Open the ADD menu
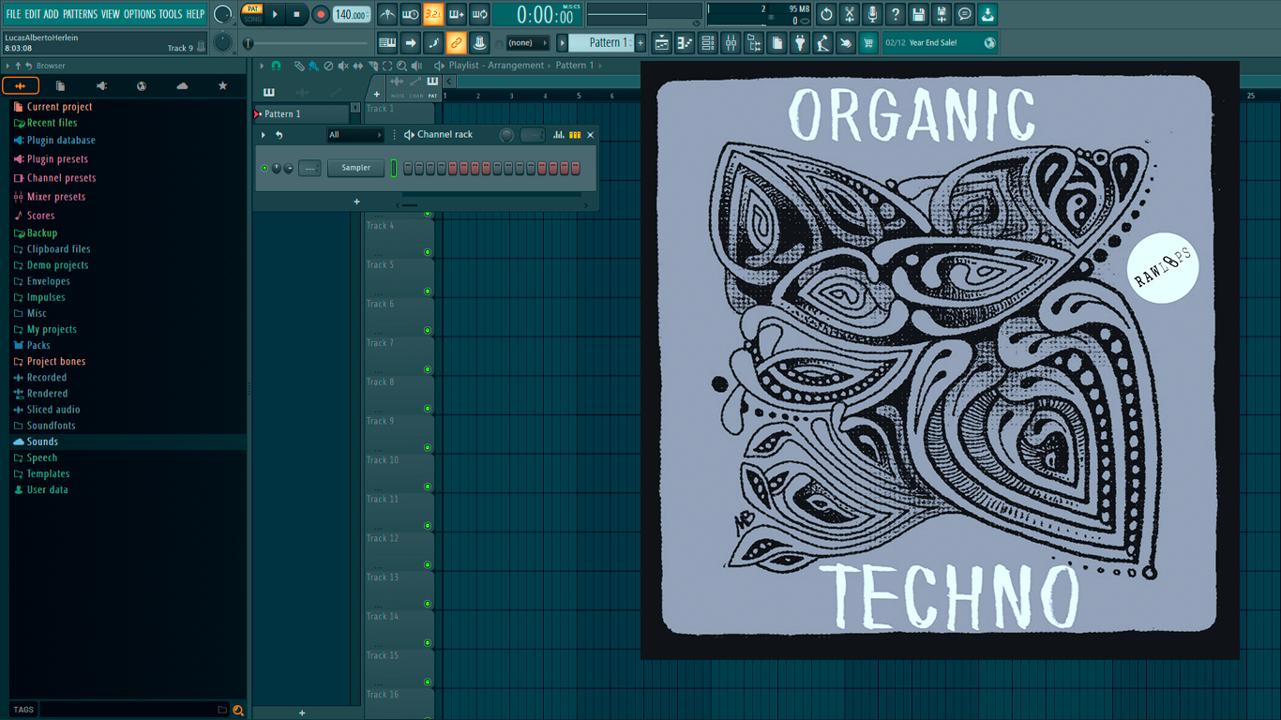Screen dimensions: 1281x720 tap(52, 14)
